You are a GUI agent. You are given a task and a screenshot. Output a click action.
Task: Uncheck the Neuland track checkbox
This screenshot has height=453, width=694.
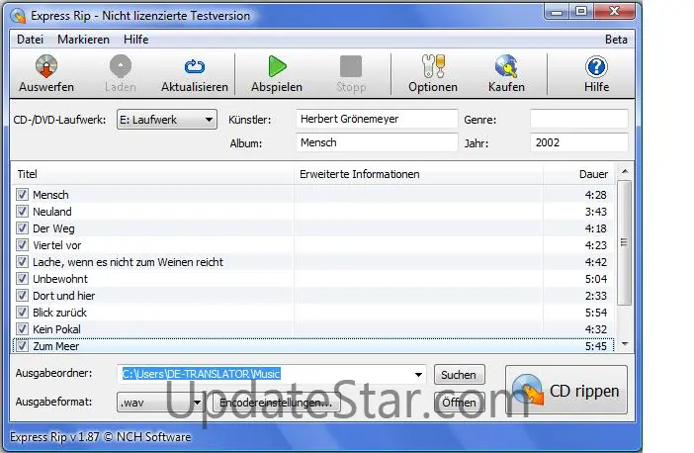(x=22, y=212)
